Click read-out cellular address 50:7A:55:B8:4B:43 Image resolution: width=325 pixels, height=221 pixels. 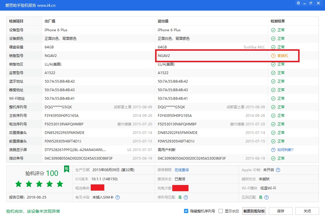[173, 90]
